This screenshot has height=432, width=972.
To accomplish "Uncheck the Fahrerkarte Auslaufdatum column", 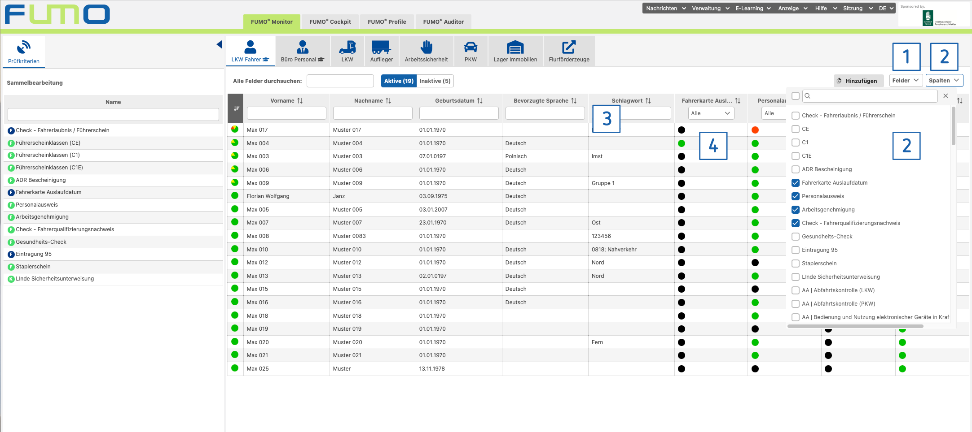I will (796, 183).
